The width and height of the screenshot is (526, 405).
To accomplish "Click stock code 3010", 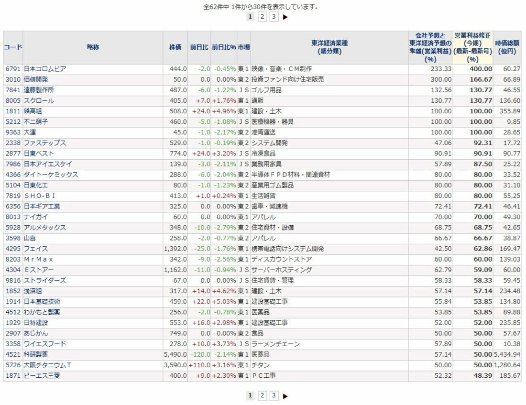I will [13, 79].
